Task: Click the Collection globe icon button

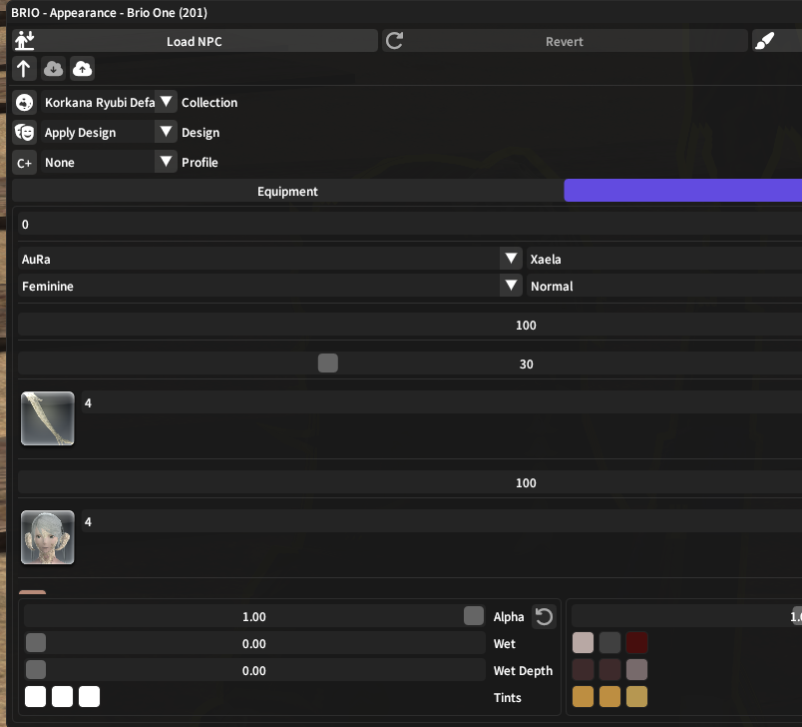Action: [24, 103]
